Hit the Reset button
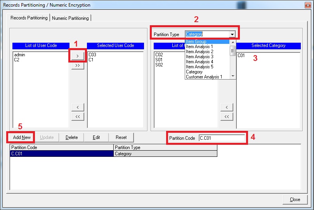The image size is (314, 210). point(121,137)
